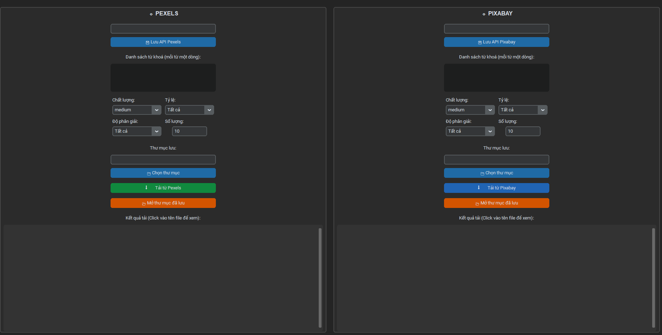
Task: Click the download arrow icon for Pexels
Action: 146,188
